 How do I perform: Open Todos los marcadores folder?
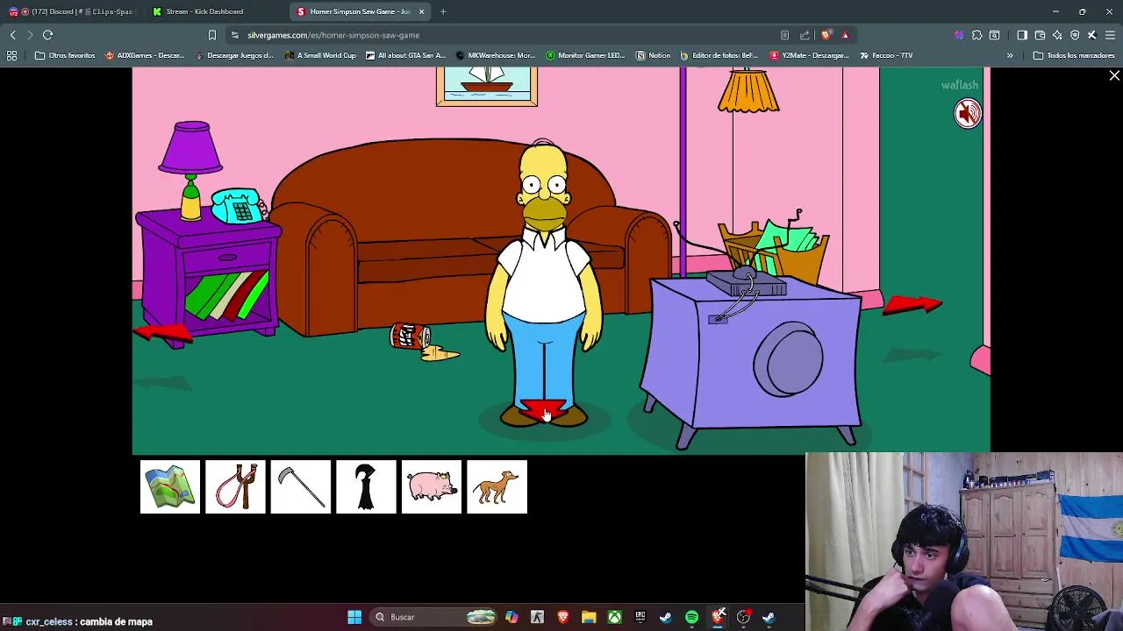[x=1074, y=55]
